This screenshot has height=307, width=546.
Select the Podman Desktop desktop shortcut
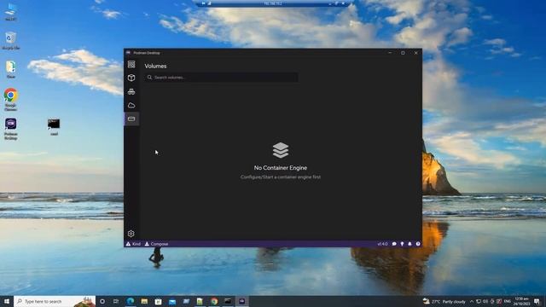[11, 129]
